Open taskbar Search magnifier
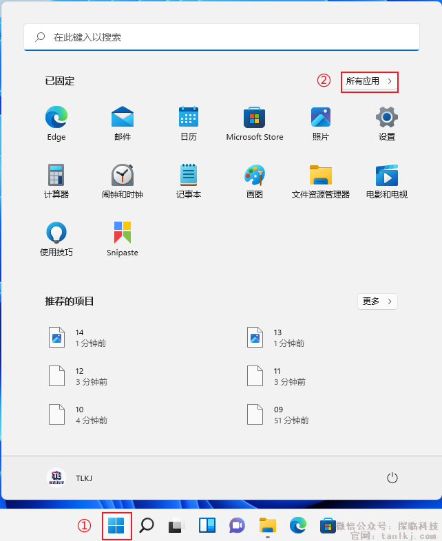The height and width of the screenshot is (541, 442). click(147, 526)
